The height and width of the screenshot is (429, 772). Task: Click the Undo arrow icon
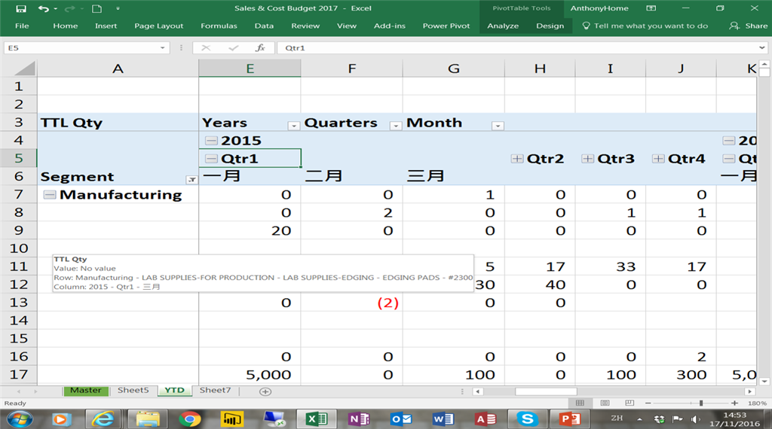(x=44, y=8)
